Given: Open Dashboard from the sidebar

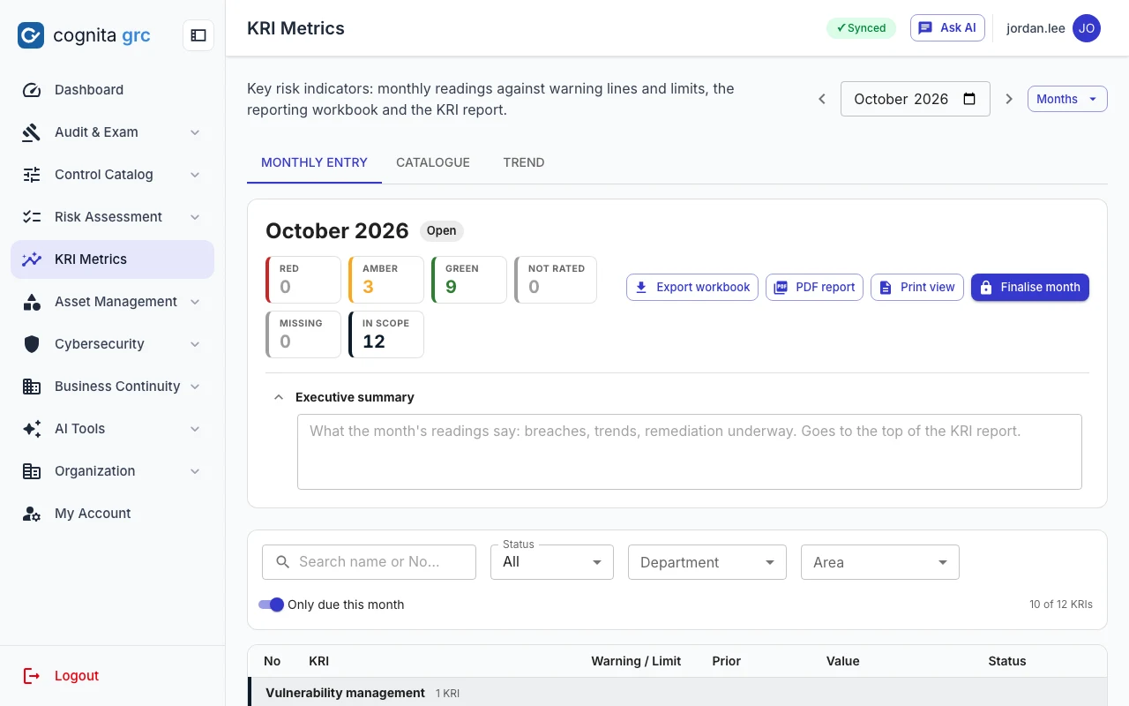Looking at the screenshot, I should click(112, 90).
